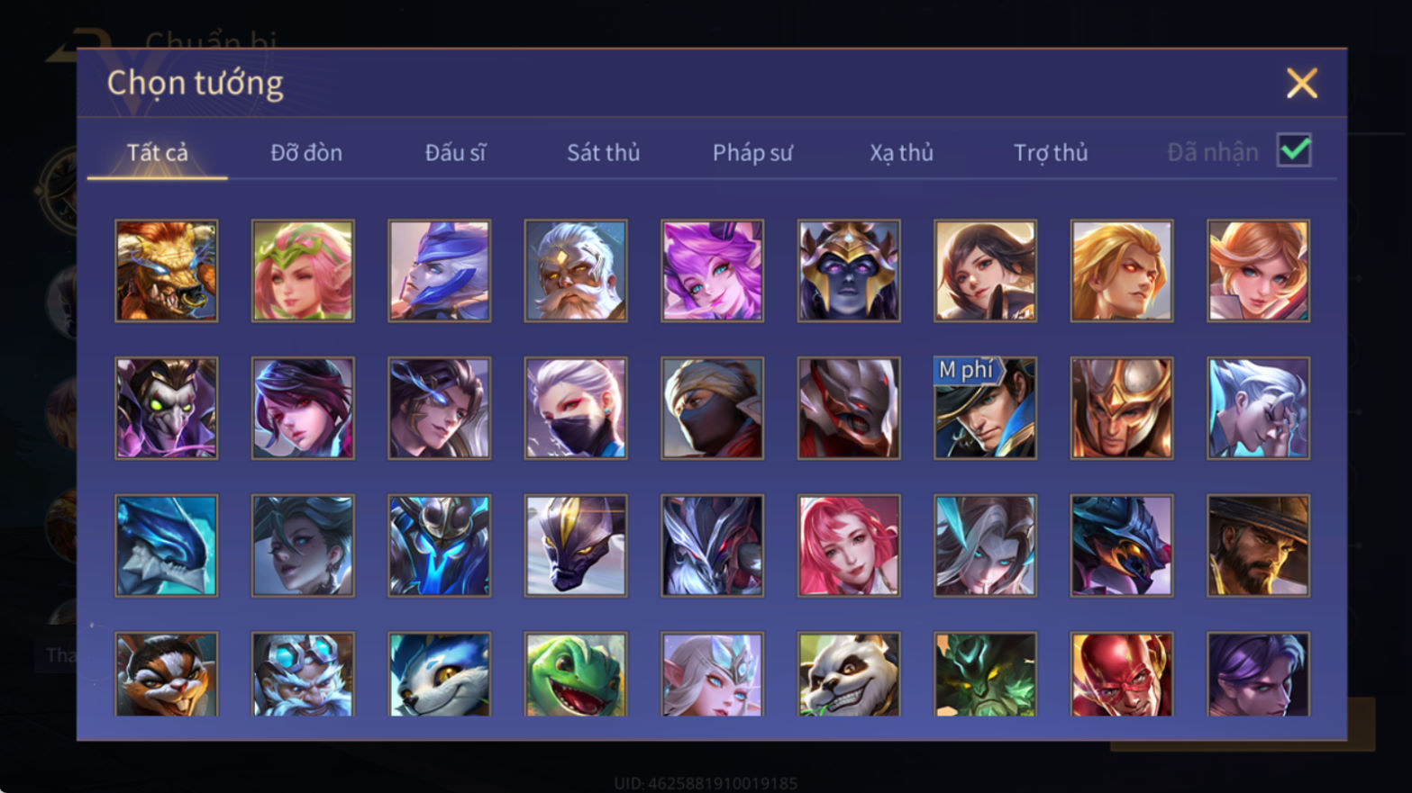Pick the purple-haired girl hero
Screen dimensions: 1412x793
712,271
